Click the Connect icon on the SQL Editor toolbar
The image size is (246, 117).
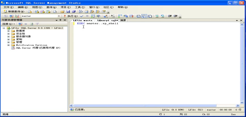click(x=6, y=16)
